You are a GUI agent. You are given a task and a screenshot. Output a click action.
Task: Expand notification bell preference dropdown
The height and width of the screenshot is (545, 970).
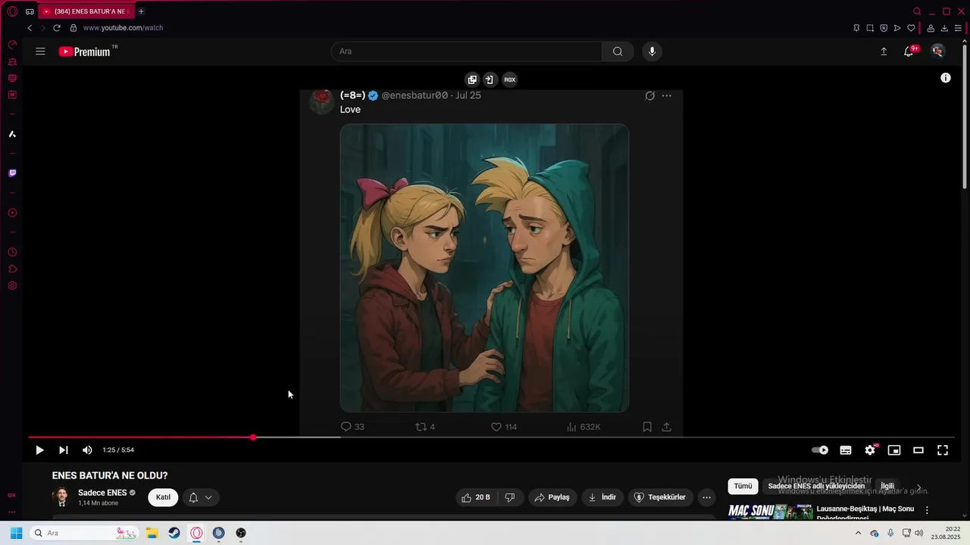(x=201, y=497)
